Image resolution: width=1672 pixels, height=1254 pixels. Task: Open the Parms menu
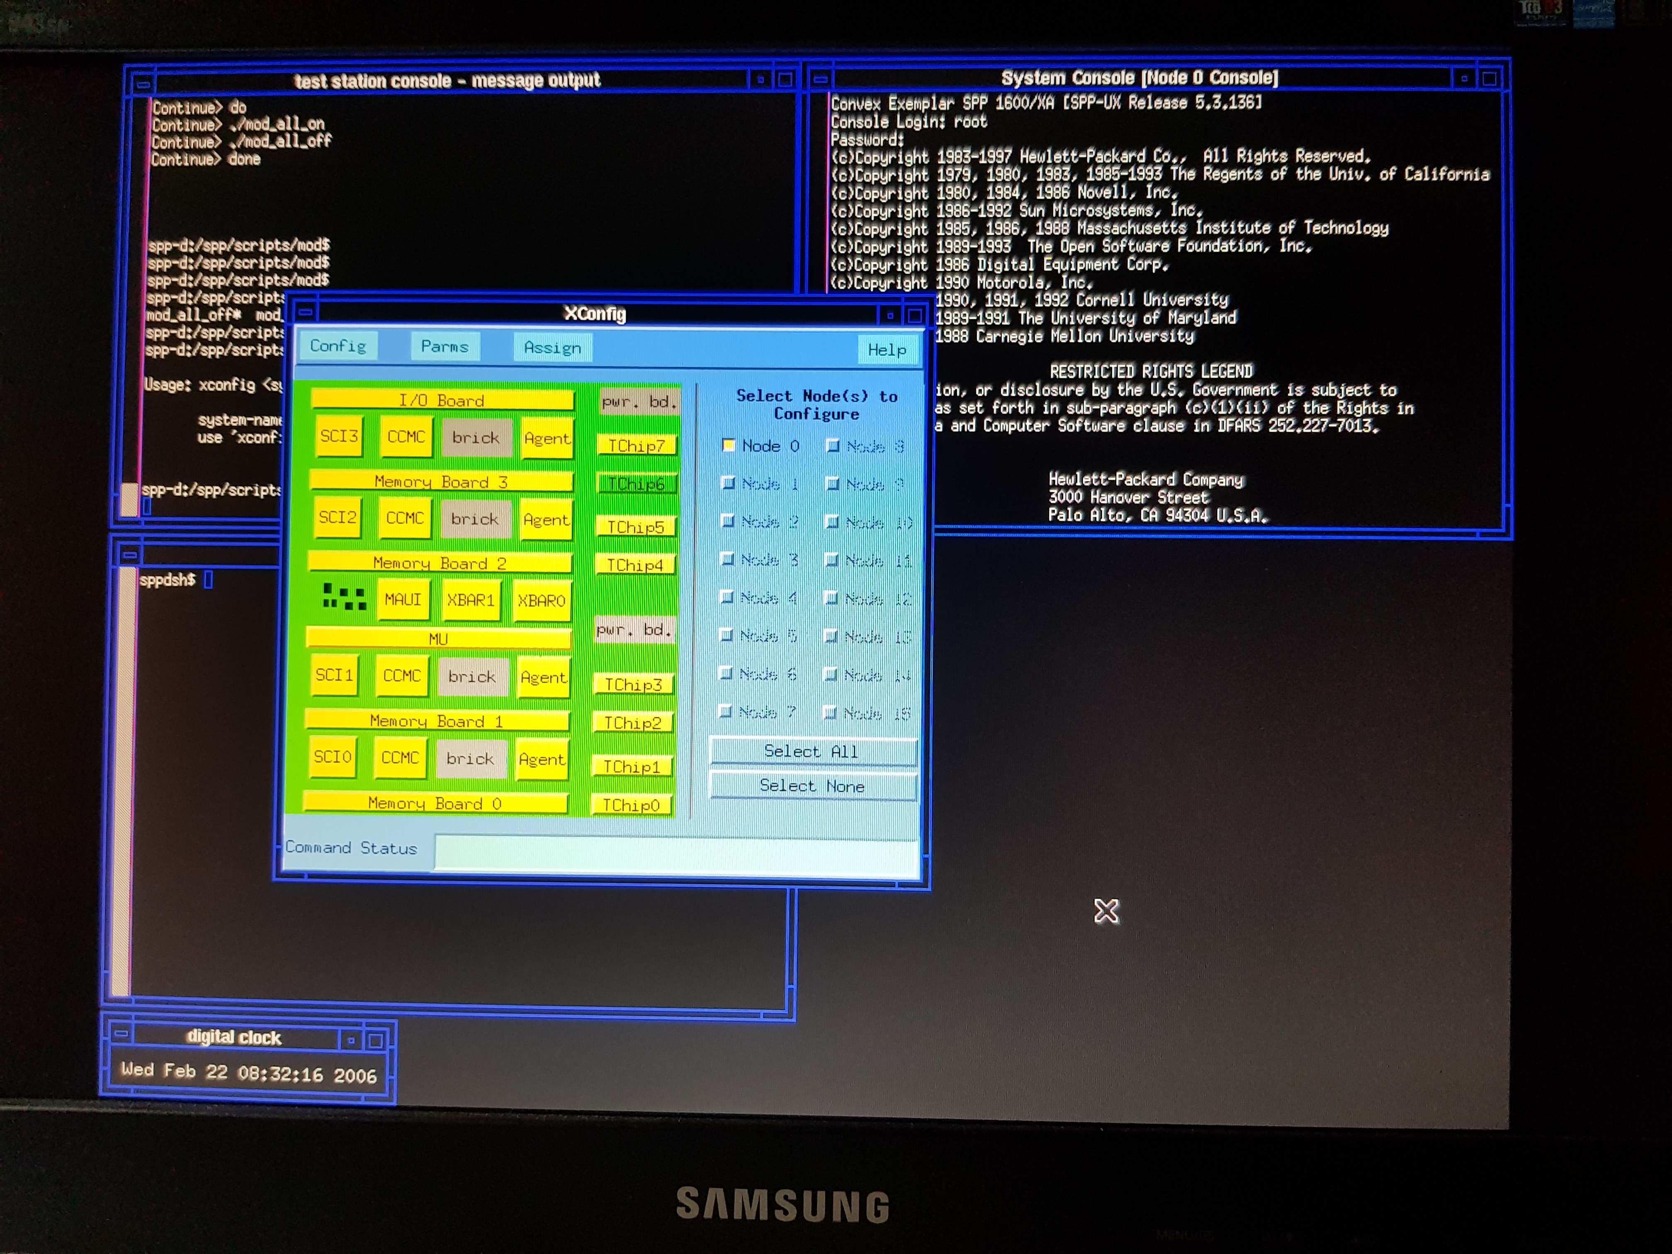[x=445, y=347]
